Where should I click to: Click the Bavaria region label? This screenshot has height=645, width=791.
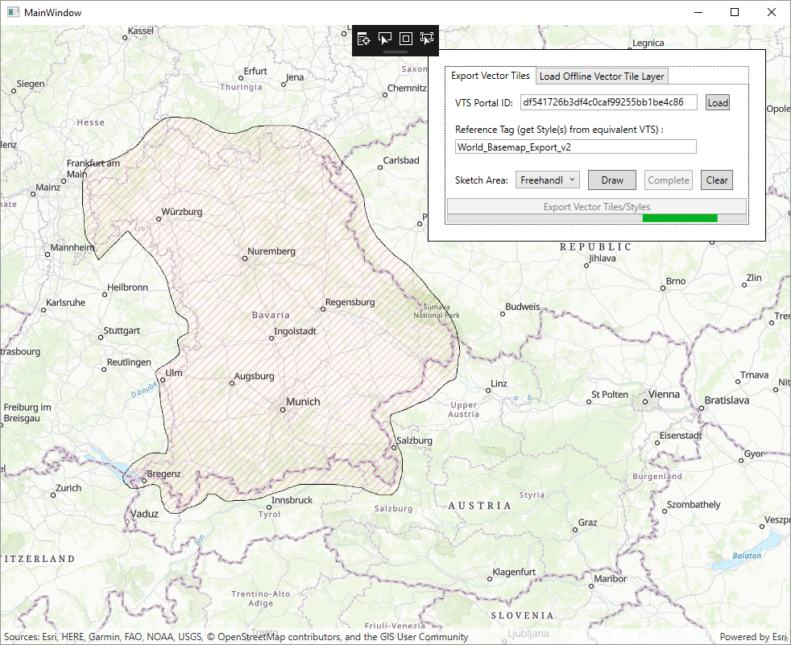pos(271,315)
